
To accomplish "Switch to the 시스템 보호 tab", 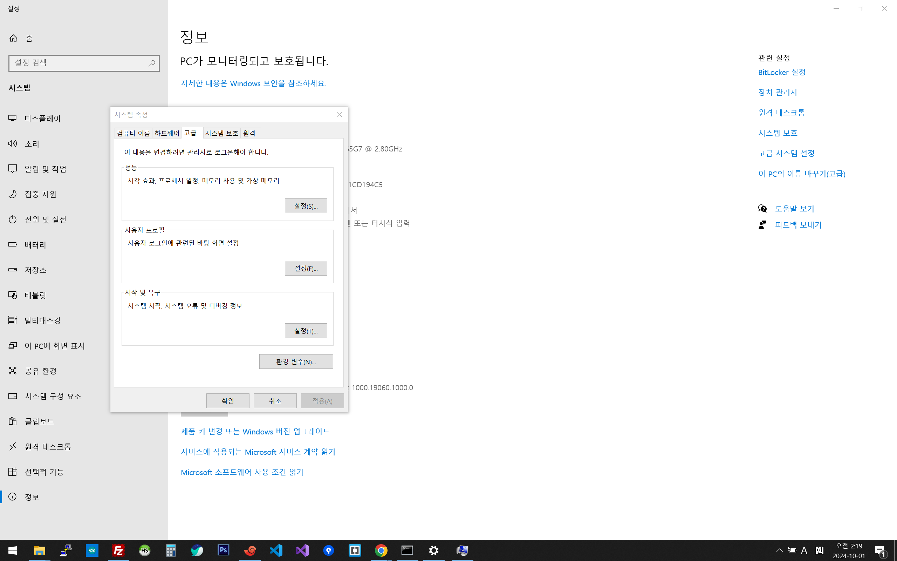I will (x=222, y=133).
